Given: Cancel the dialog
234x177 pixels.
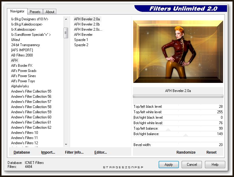Looking at the screenshot, I should (192, 165).
